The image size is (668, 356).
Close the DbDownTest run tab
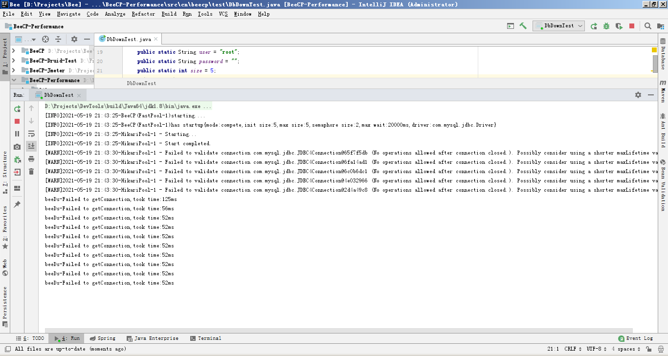click(x=78, y=95)
